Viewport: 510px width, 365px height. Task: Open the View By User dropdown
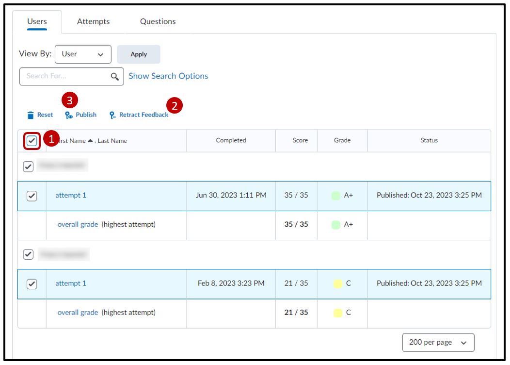coord(83,54)
